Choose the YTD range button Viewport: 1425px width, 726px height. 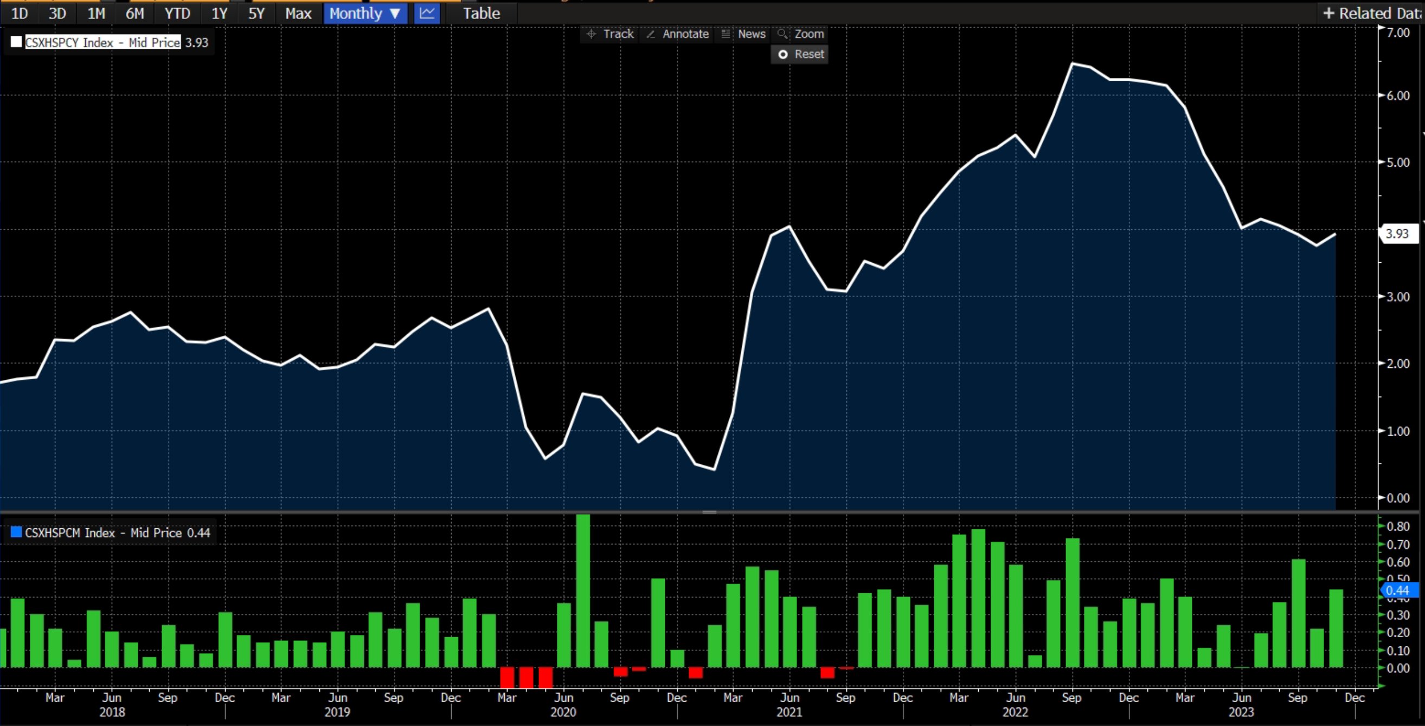[177, 13]
